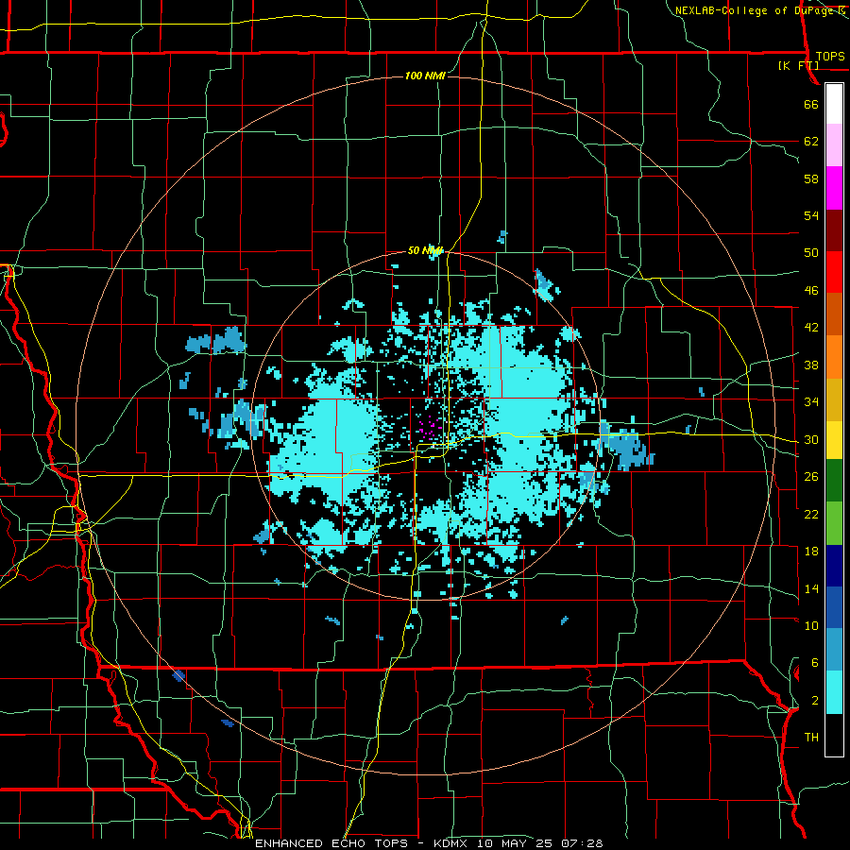This screenshot has width=850, height=850.
Task: Select the navy blue legend swatch
Action: click(x=834, y=566)
